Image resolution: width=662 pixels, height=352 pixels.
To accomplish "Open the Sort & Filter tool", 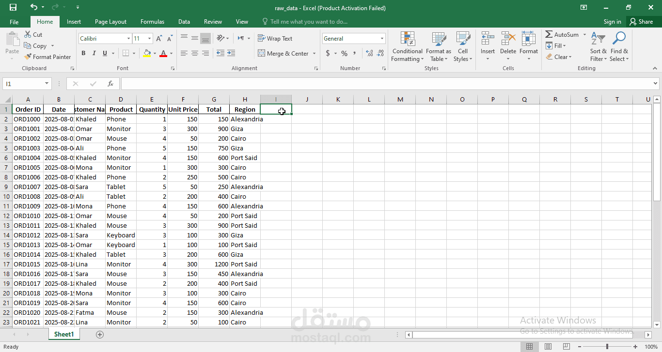I will [x=599, y=47].
